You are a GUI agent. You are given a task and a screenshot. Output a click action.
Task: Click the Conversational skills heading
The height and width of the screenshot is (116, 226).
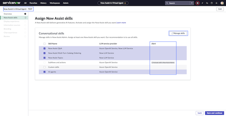pyautogui.click(x=52, y=34)
